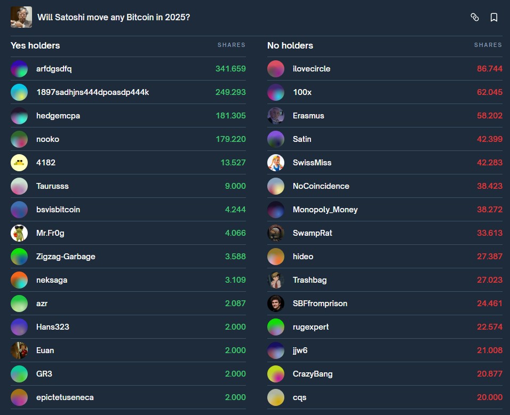Click Euan's avatar image
Screen dimensions: 510x415
(19, 350)
